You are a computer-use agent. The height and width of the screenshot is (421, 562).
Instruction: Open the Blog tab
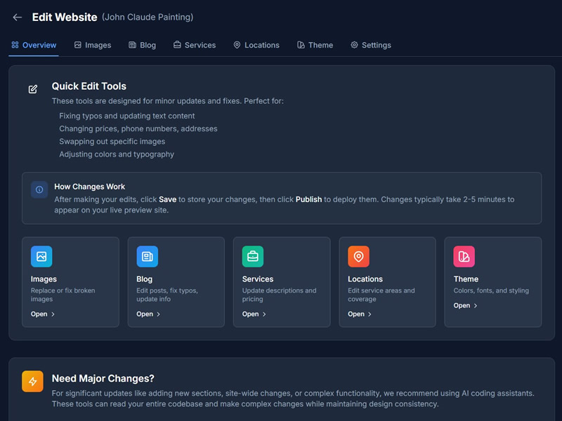(142, 45)
